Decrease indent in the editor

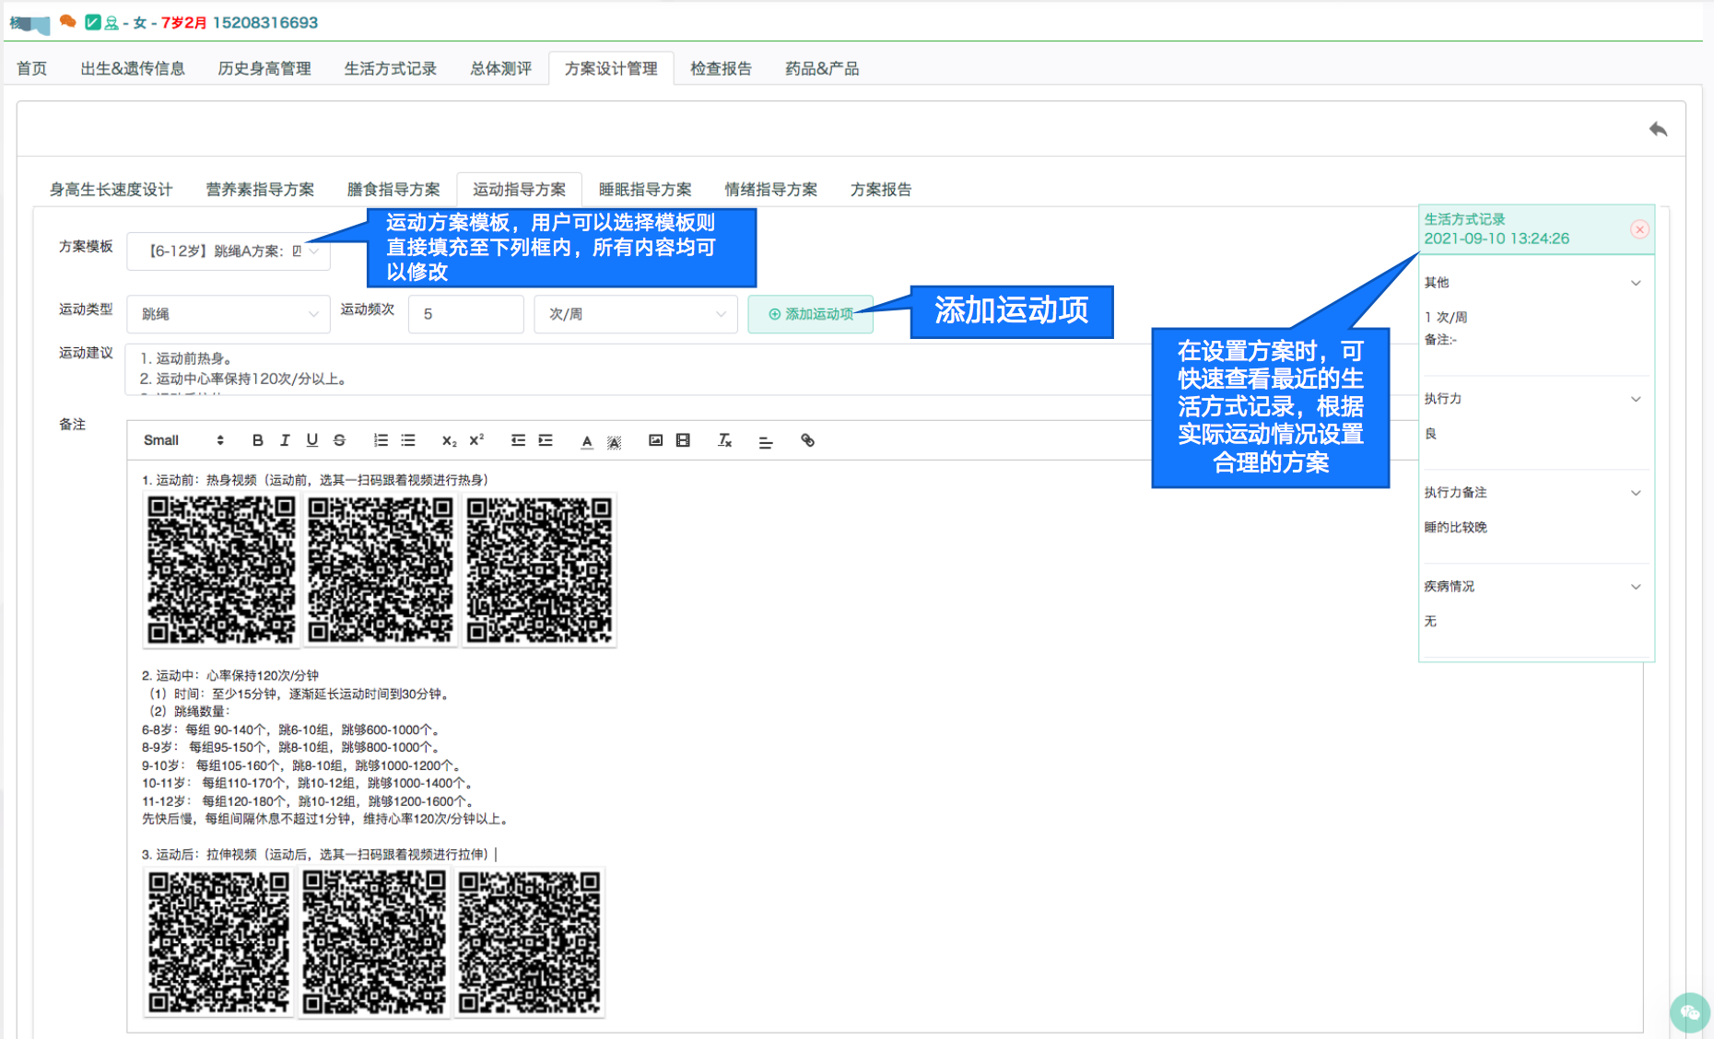click(518, 440)
